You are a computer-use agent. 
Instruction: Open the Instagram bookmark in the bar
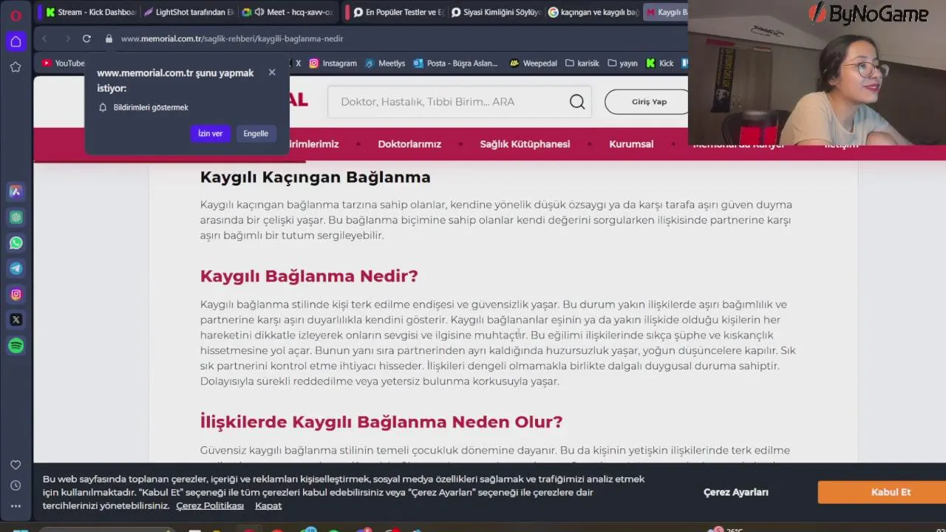click(x=333, y=64)
